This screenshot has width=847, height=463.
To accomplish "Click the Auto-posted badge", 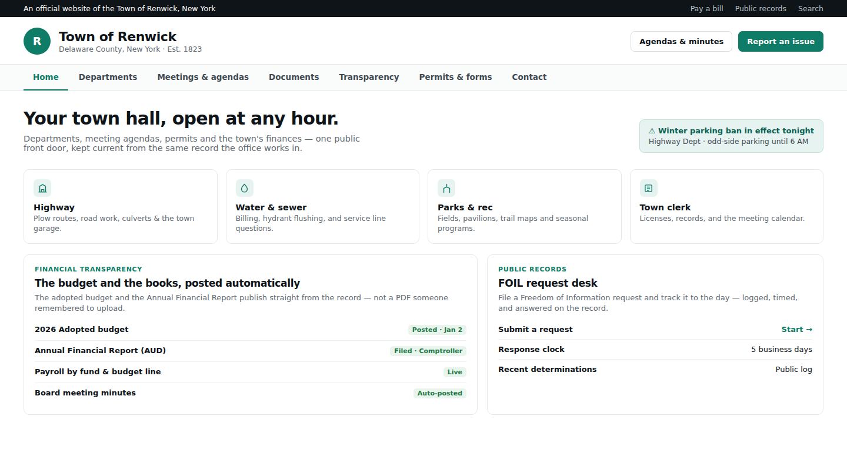I will click(440, 393).
